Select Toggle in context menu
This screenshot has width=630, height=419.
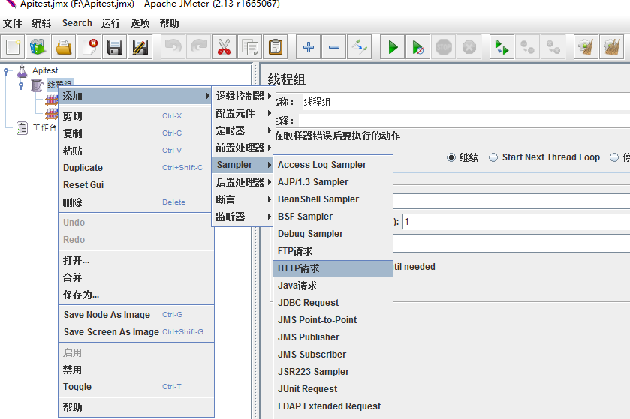(136, 387)
